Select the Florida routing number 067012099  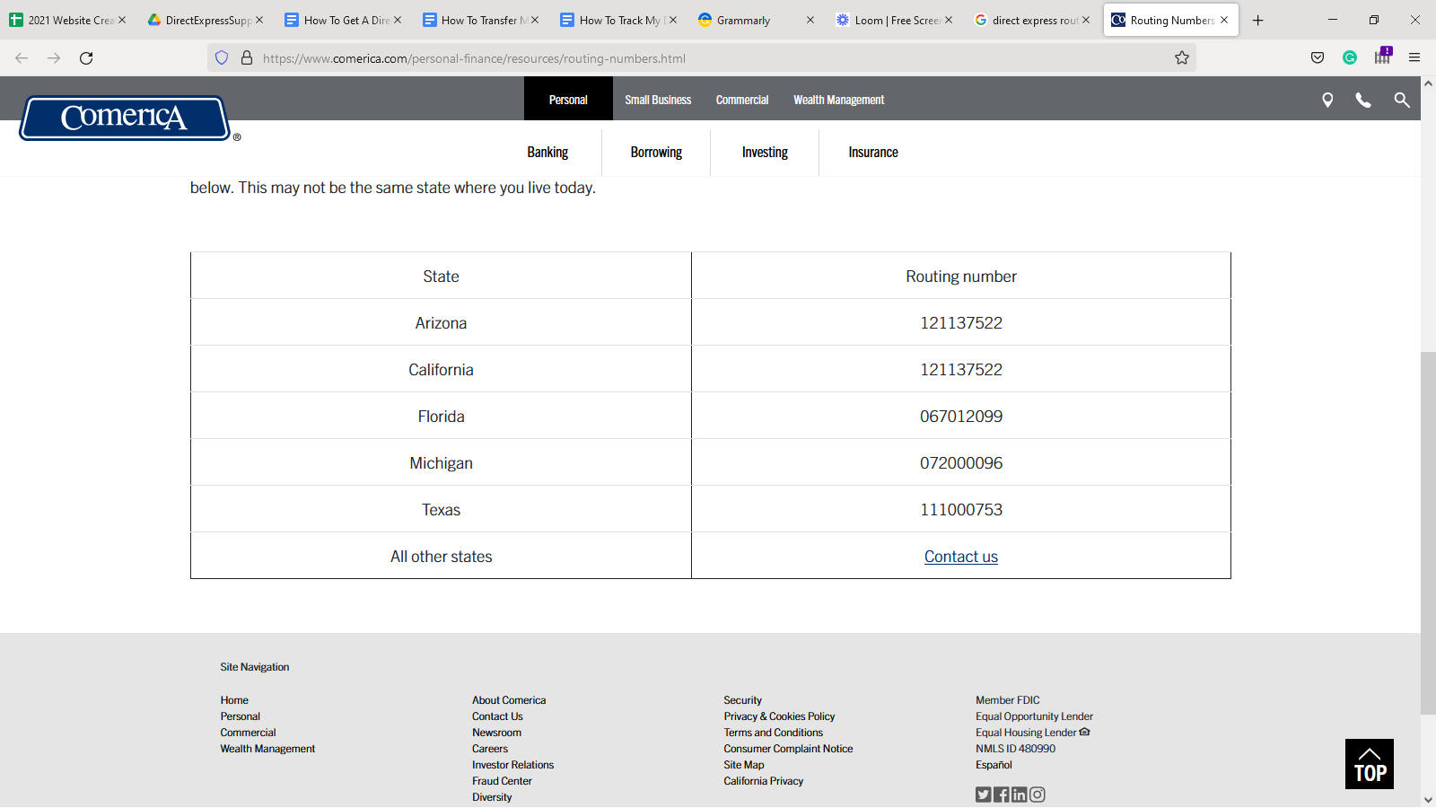[961, 417]
